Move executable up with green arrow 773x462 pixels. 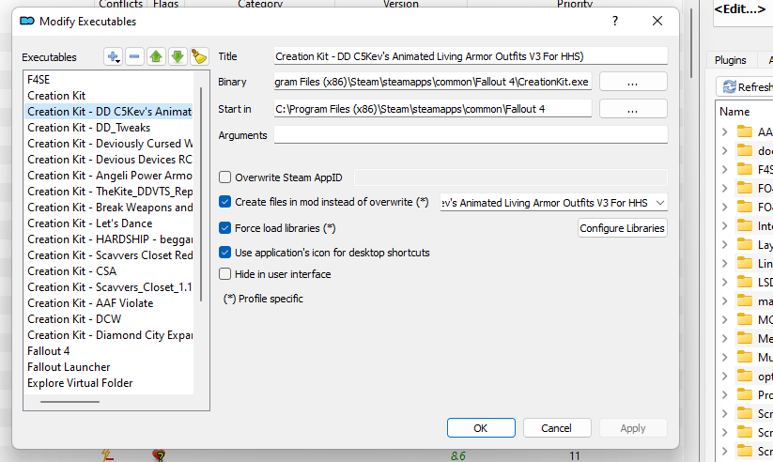click(156, 56)
